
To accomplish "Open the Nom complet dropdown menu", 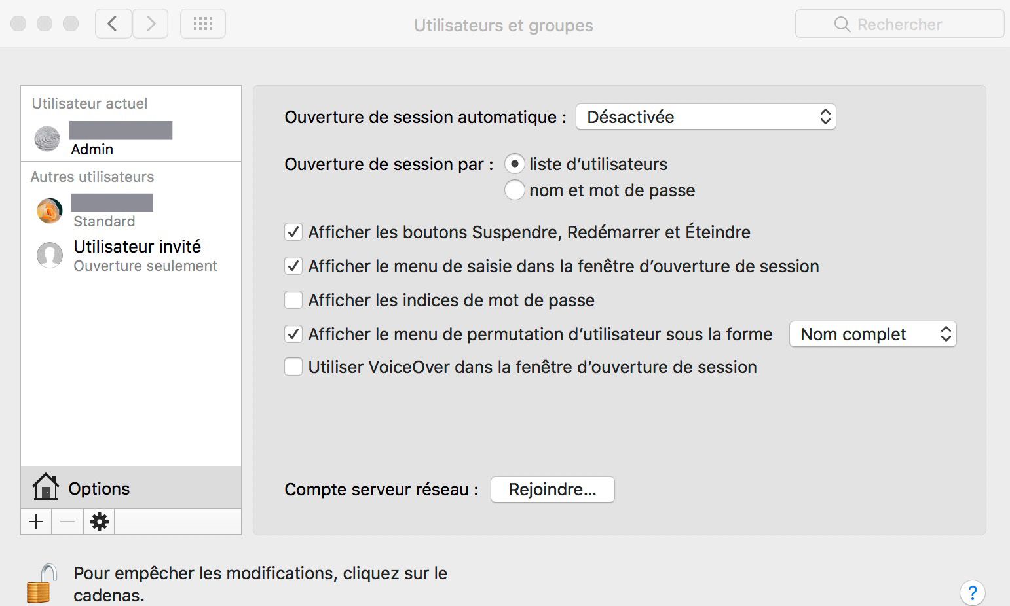I will tap(872, 334).
